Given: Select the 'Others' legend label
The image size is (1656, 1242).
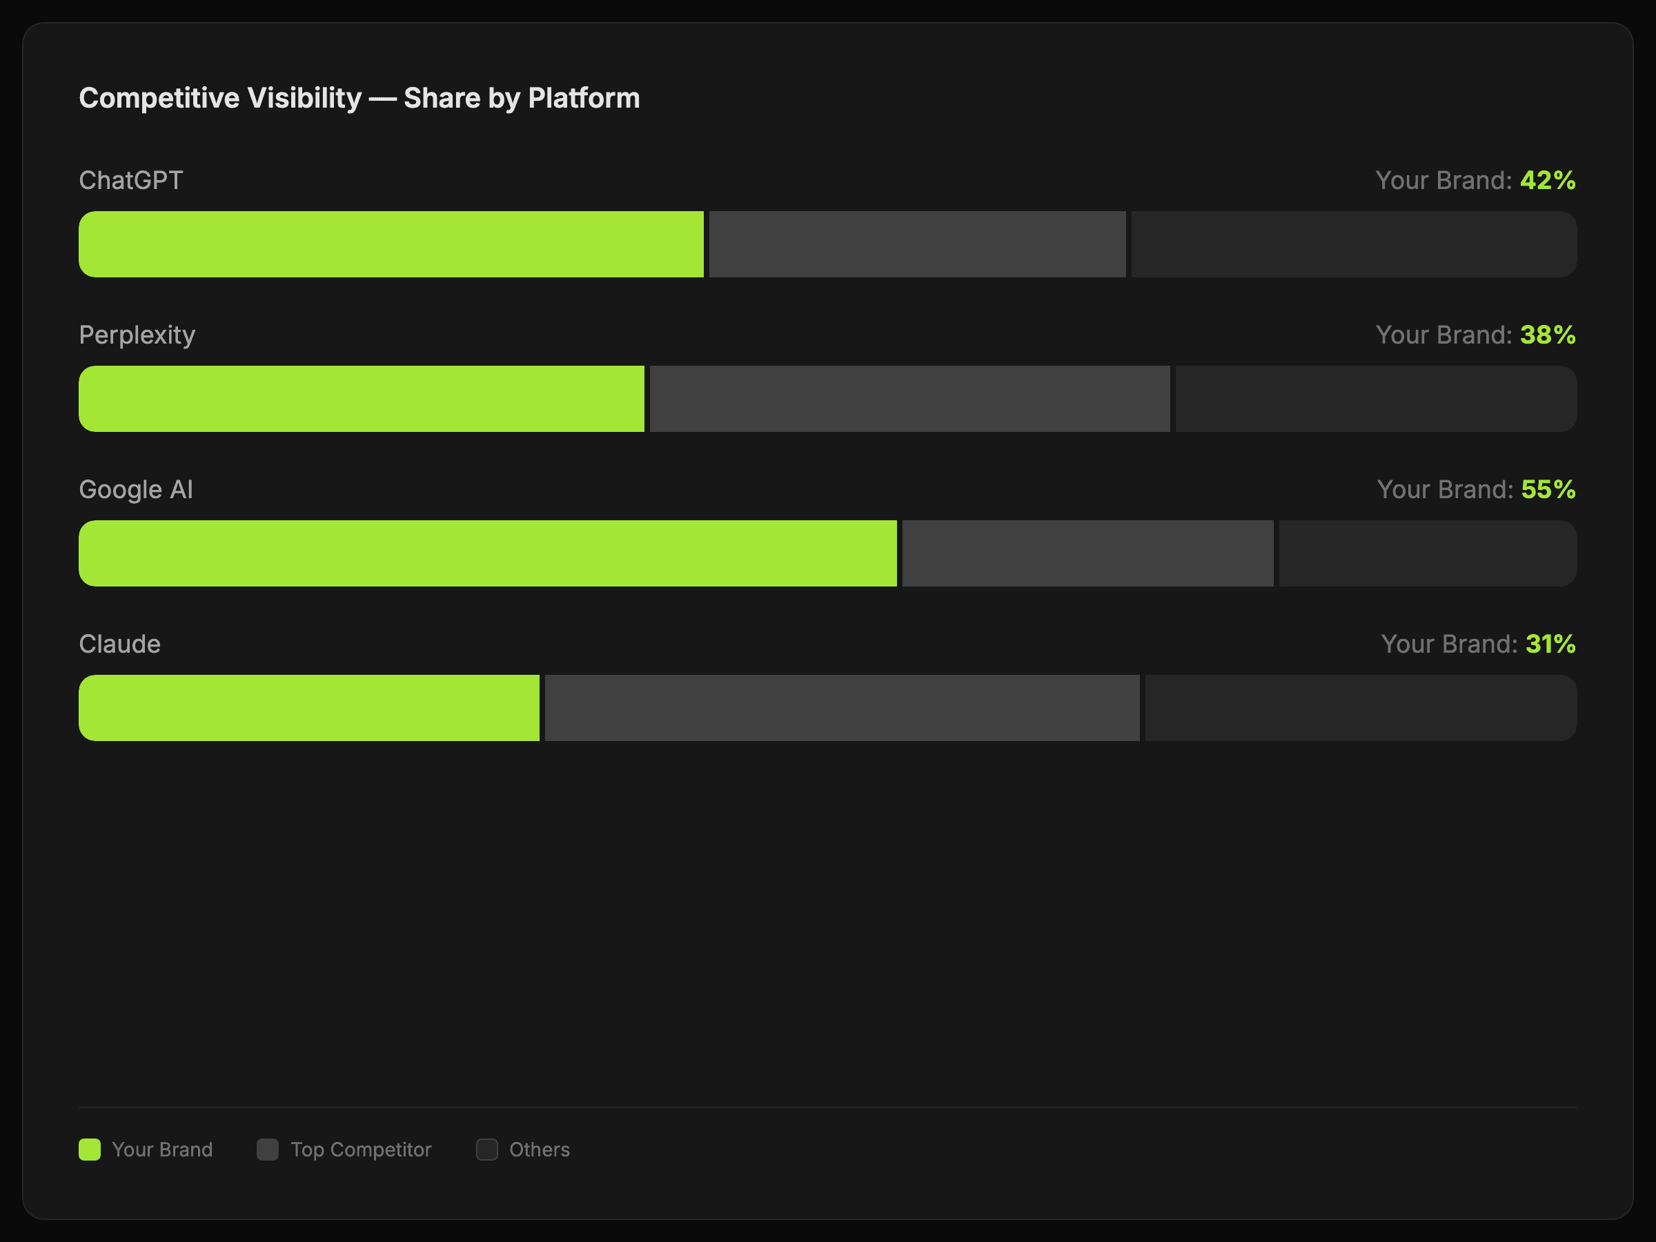Looking at the screenshot, I should click(539, 1149).
